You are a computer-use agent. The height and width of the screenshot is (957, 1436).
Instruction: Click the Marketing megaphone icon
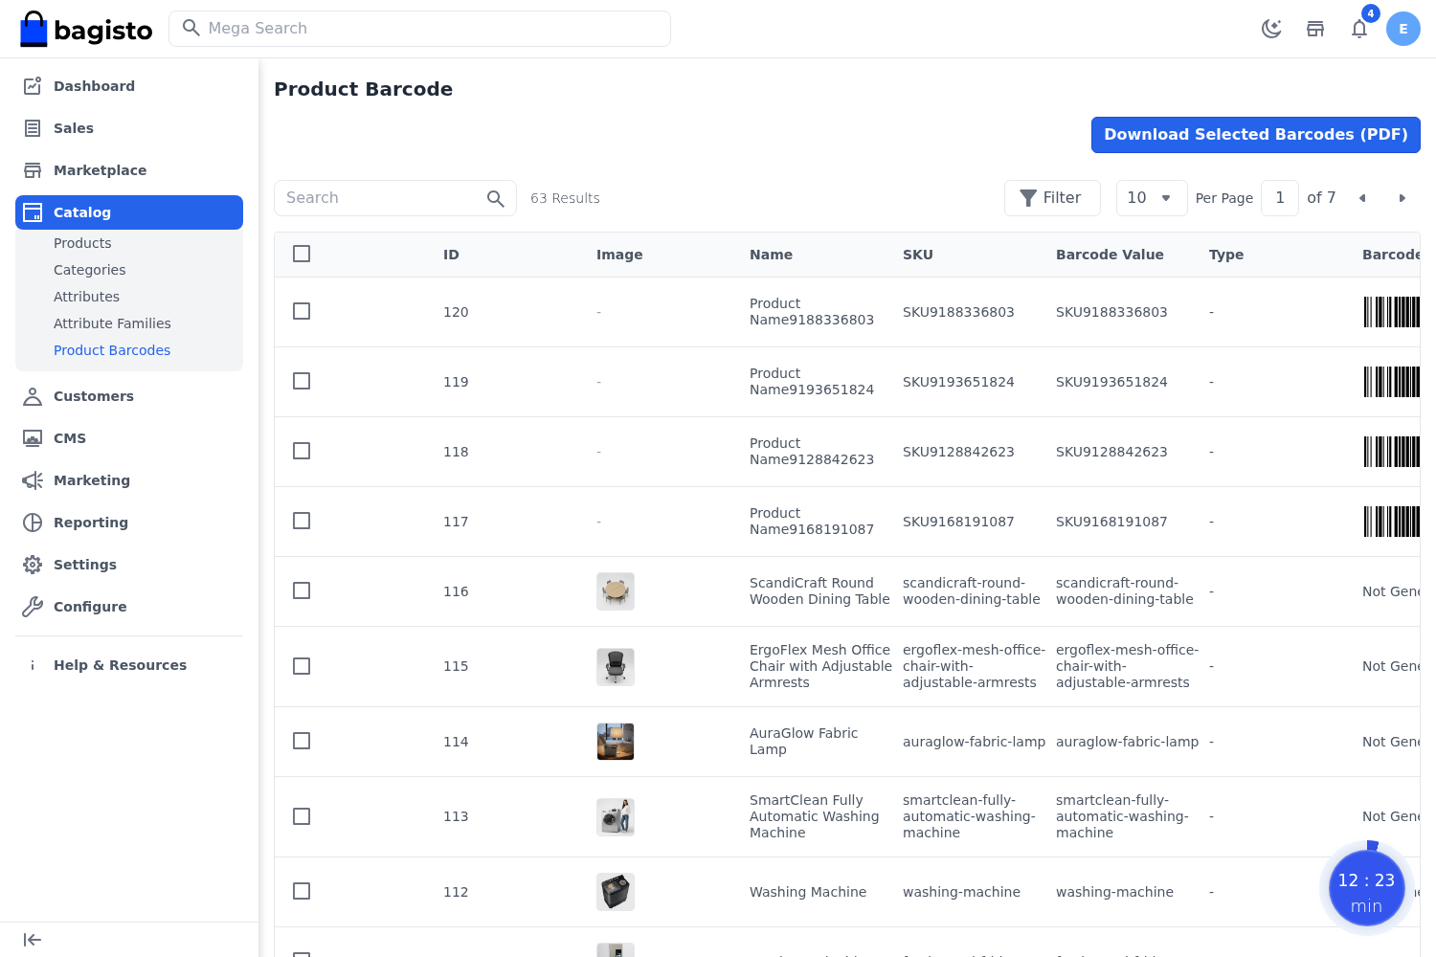[33, 480]
